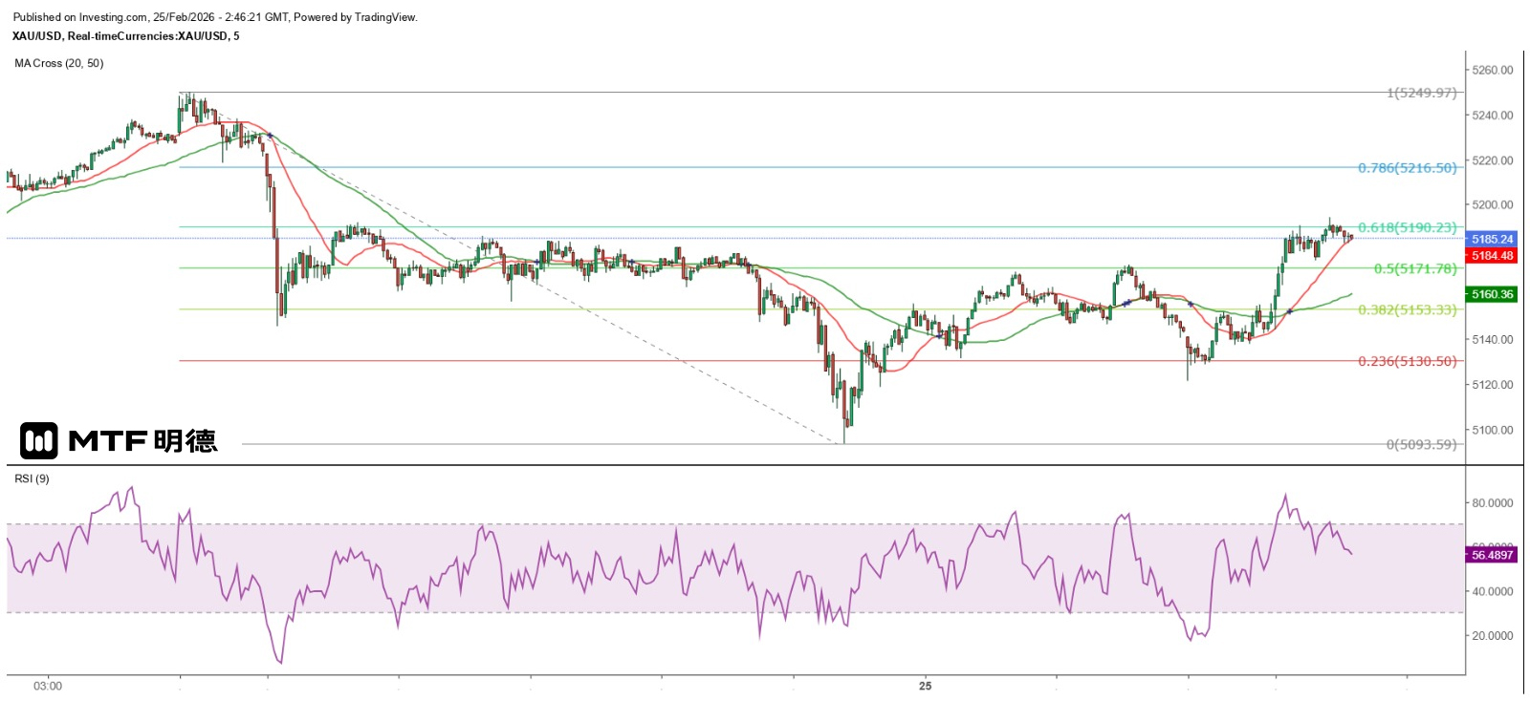Click the 25 date marker on time axis
The width and height of the screenshot is (1530, 701).
[925, 686]
